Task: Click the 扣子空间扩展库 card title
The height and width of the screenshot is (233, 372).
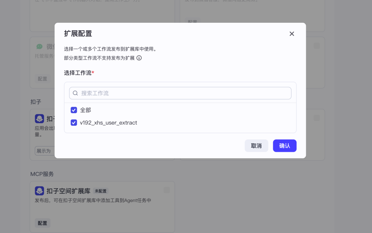Action: pyautogui.click(x=68, y=191)
